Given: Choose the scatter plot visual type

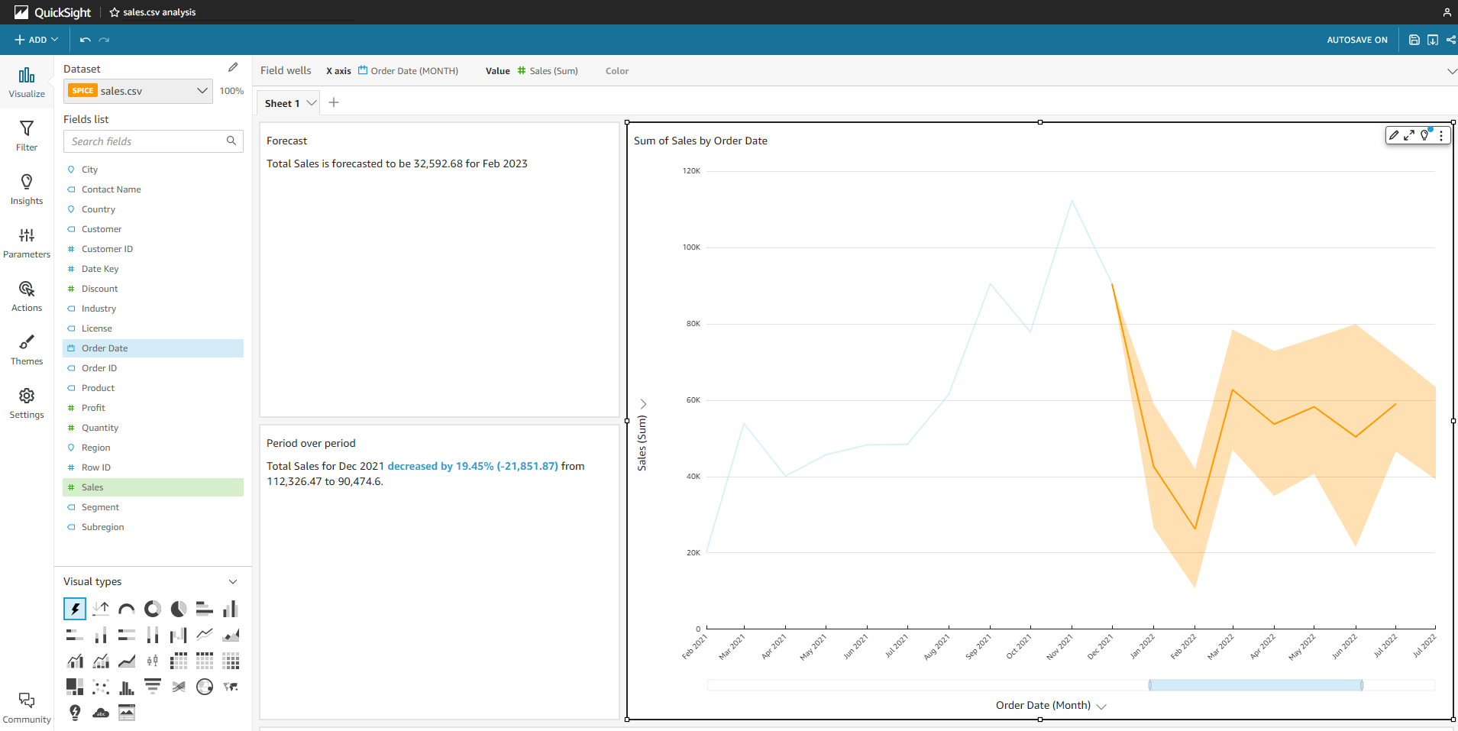Looking at the screenshot, I should 101,687.
